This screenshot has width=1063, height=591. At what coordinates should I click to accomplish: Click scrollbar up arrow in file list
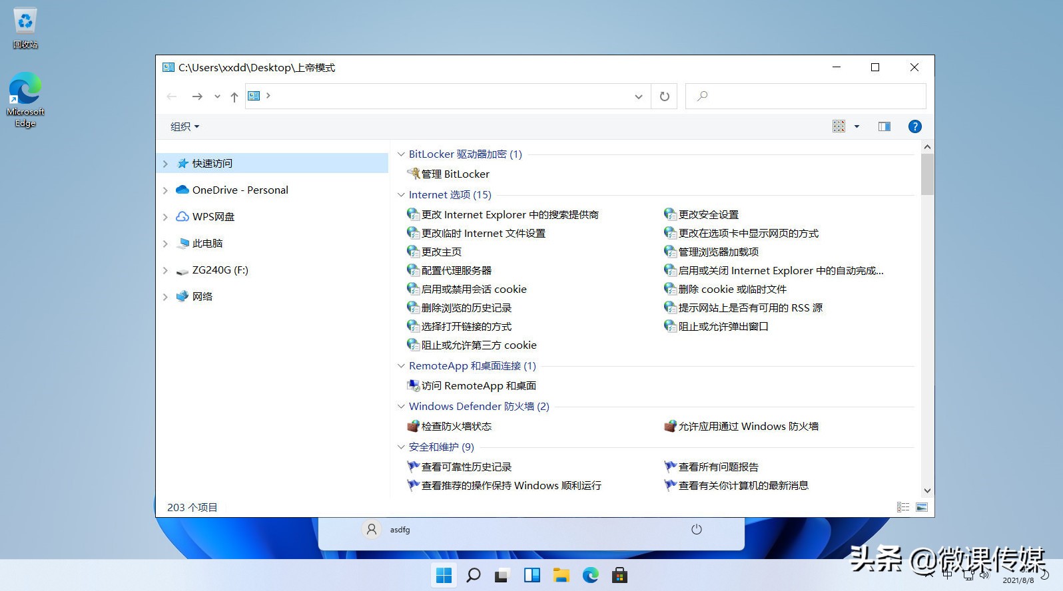927,146
